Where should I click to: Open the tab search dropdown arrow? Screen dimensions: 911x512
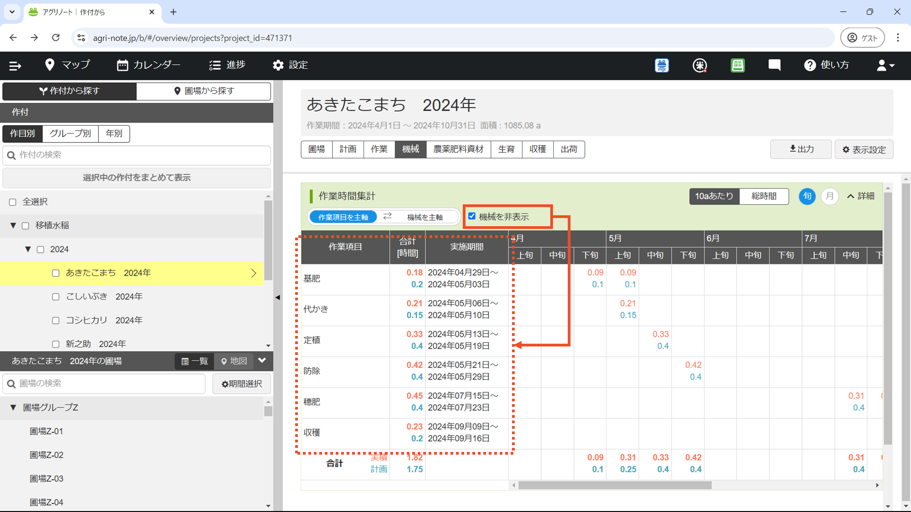tap(12, 12)
